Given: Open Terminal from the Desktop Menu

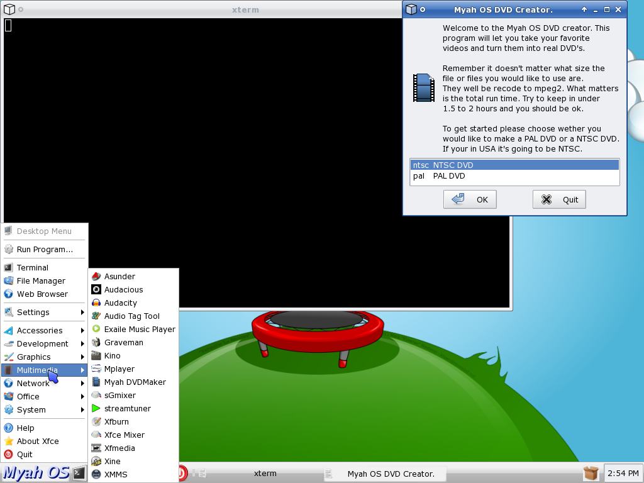Looking at the screenshot, I should (x=45, y=267).
